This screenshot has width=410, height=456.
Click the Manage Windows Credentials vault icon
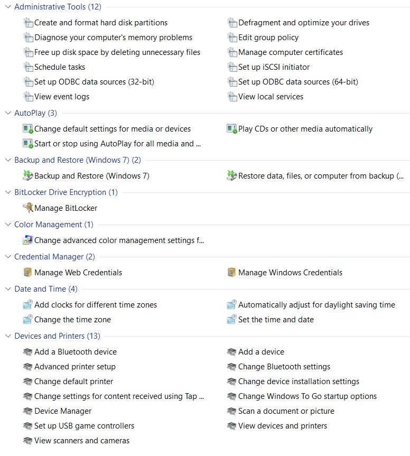tap(231, 272)
